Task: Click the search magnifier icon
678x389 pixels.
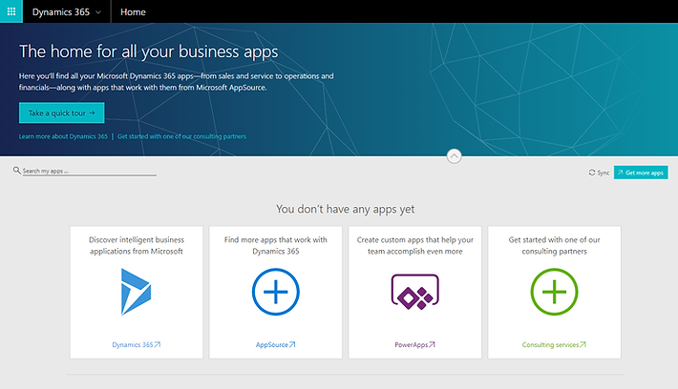Action: pos(16,170)
